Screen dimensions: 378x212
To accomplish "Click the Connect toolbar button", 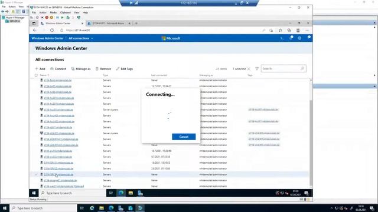I will coord(58,69).
